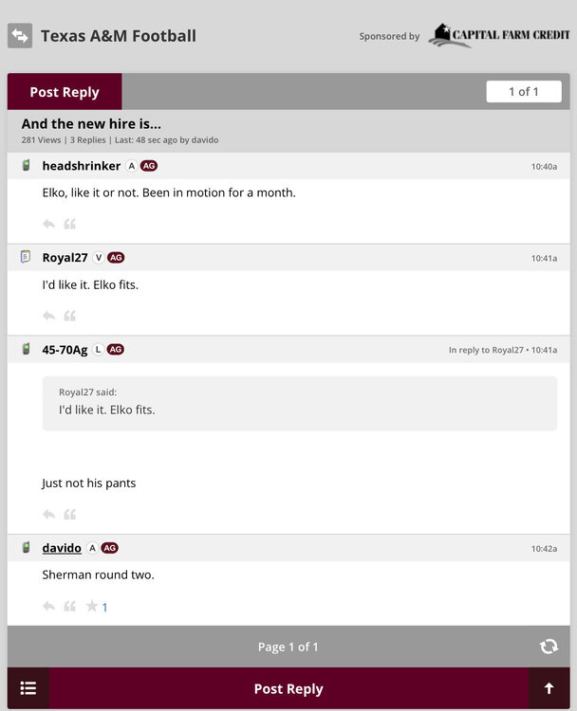Open the bottom-left list menu

[28, 689]
